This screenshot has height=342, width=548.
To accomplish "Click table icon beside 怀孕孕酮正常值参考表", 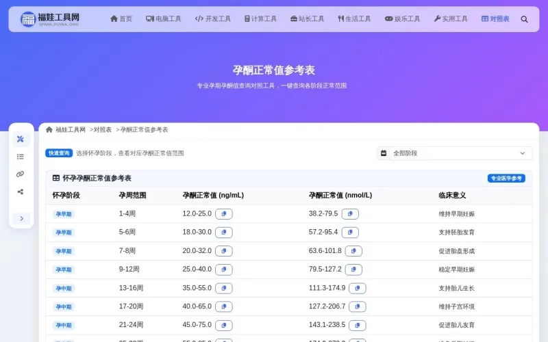I will coord(56,179).
